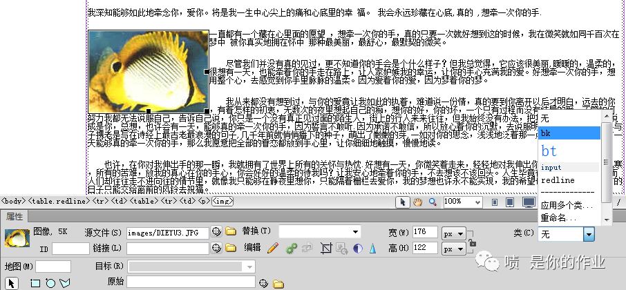The height and width of the screenshot is (290, 626).
Task: Click the 地图(M) map name input field
Action: click(53, 267)
